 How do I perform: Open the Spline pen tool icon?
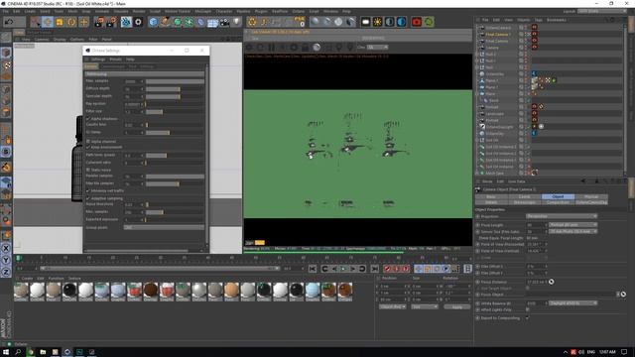[166, 22]
